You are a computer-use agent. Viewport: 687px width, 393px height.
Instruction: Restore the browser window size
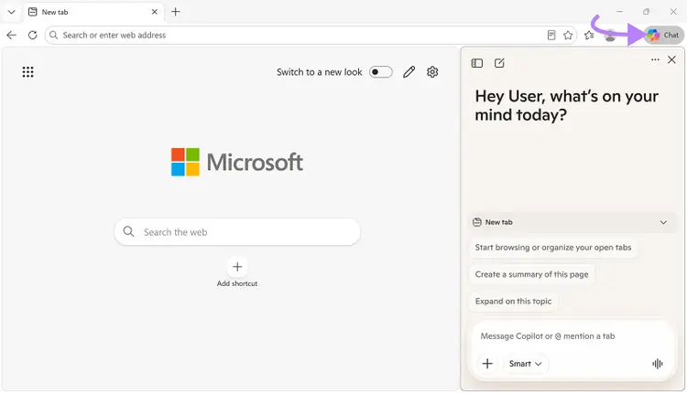click(x=647, y=12)
